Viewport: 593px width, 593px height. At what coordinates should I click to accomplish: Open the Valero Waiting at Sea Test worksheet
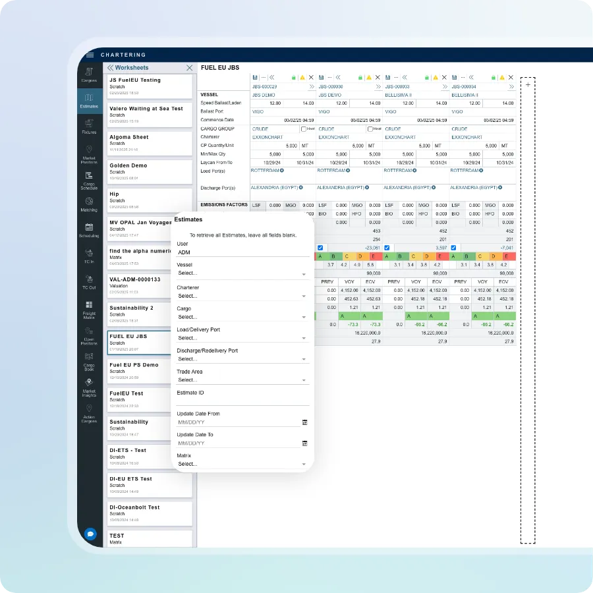coord(150,115)
